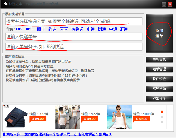176x138 pixels.
Task: Select UPS from common couriers
Action: 29,29
